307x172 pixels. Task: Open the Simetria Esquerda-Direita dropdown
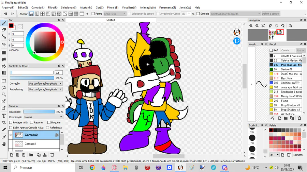236,14
